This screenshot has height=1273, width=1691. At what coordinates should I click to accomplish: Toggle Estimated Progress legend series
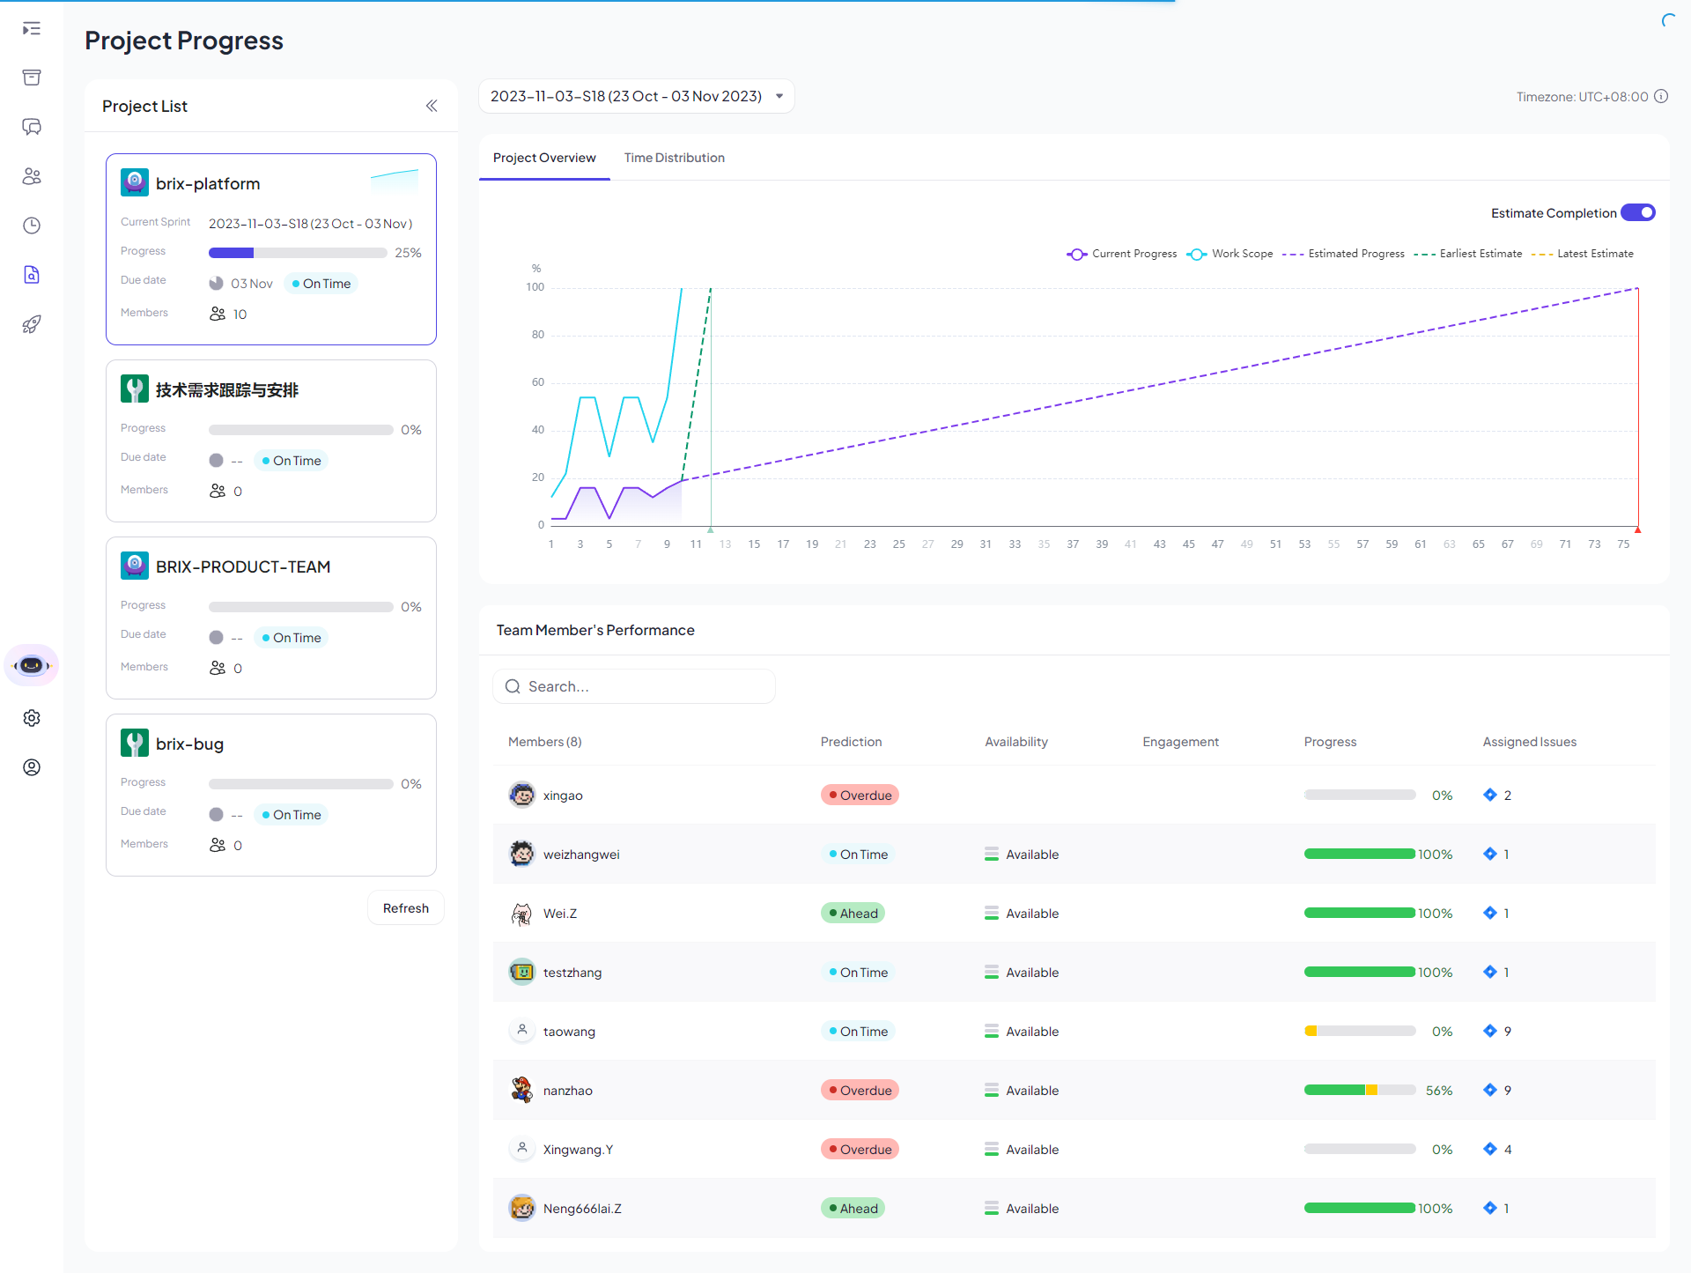coord(1344,254)
